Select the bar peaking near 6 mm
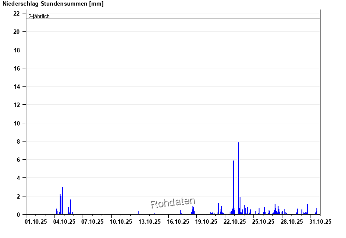 click(234, 187)
